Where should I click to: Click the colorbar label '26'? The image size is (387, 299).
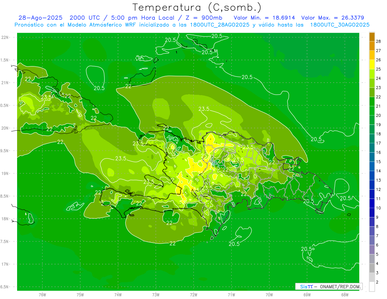[x=379, y=60]
